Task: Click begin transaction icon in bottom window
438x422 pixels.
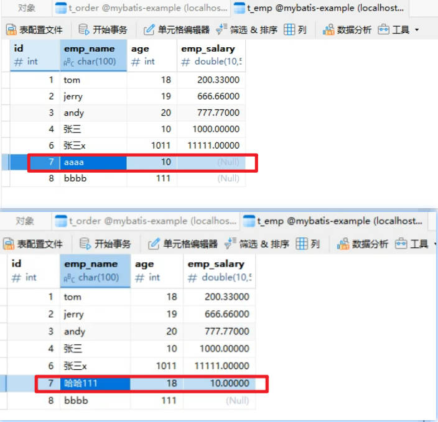Action: (x=85, y=244)
